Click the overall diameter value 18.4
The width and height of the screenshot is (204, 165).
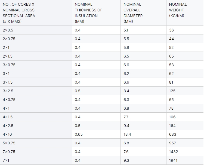[x=127, y=134]
